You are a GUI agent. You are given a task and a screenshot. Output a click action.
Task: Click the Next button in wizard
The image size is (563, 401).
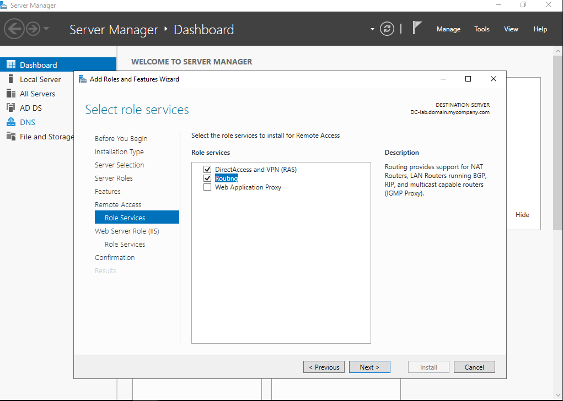pos(369,367)
